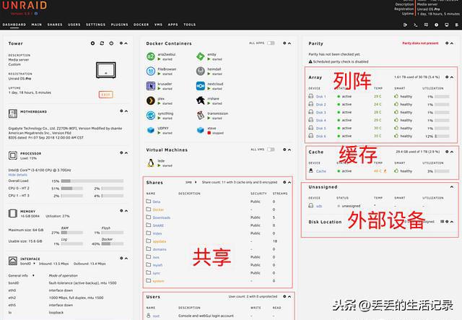The height and width of the screenshot is (320, 462).
Task: Click the Cache device drive icon
Action: point(311,170)
